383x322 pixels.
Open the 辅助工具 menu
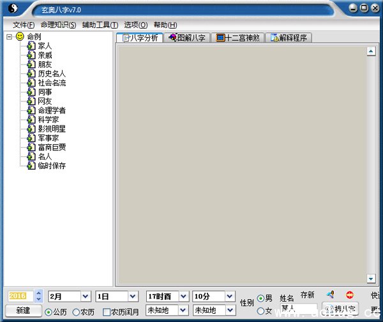(100, 25)
